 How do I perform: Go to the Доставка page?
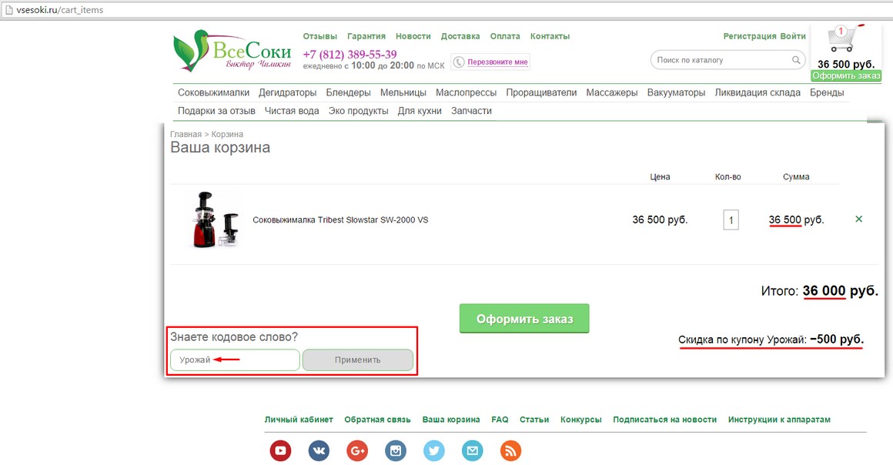coord(460,36)
